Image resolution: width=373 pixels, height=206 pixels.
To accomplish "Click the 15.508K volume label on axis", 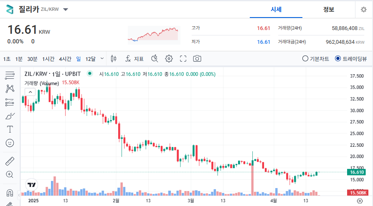I will coord(358,193).
